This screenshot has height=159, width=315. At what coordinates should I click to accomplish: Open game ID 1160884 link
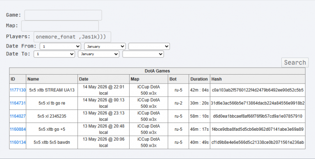pyautogui.click(x=18, y=129)
